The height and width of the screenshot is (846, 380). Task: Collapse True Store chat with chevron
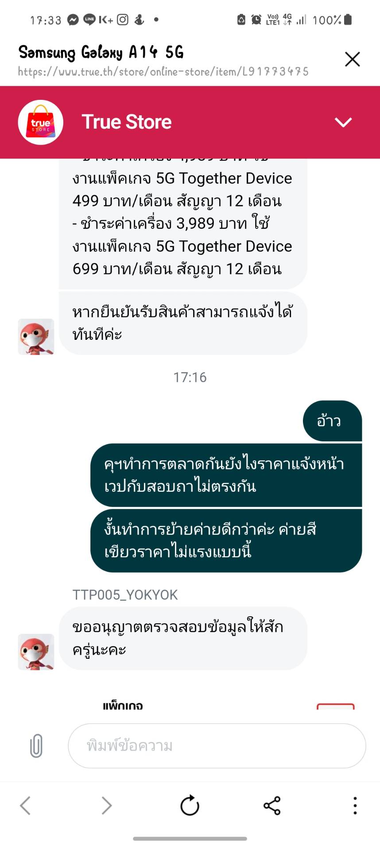(343, 122)
